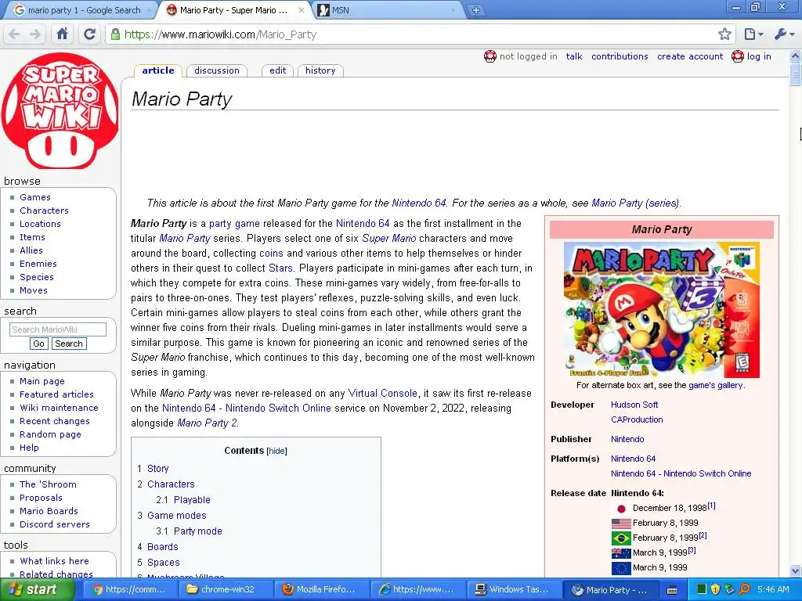Click the mushroom icon beside log in

pyautogui.click(x=738, y=56)
